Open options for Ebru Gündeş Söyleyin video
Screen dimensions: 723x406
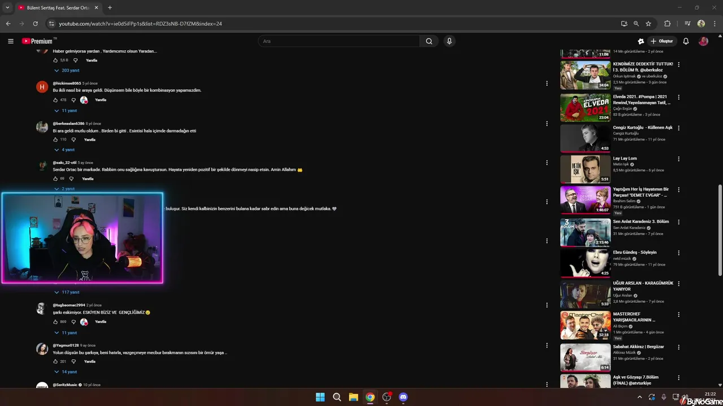(x=678, y=253)
